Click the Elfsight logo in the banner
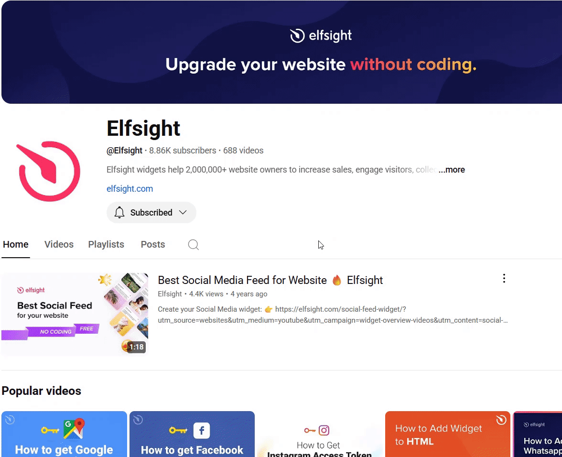Screen dimensions: 562x457 (321, 35)
